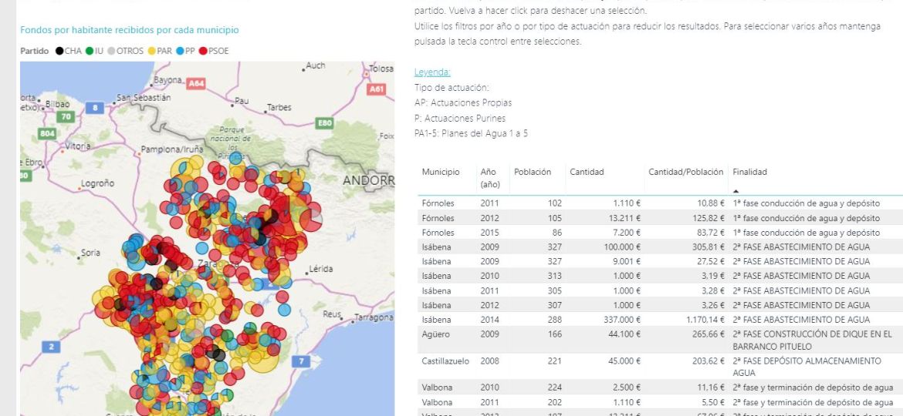Click the E80 road shield on map
This screenshot has width=903, height=416.
(324, 122)
